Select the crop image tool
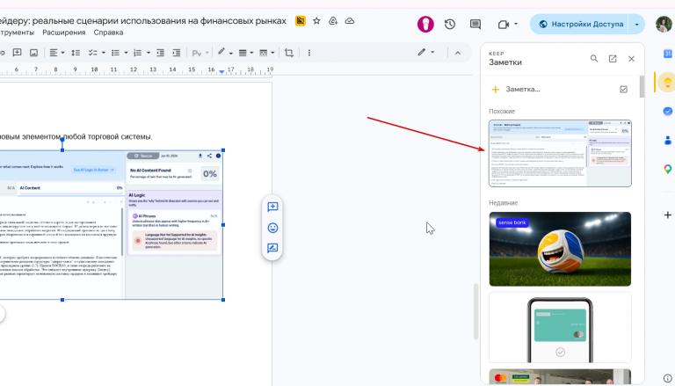 (x=289, y=53)
